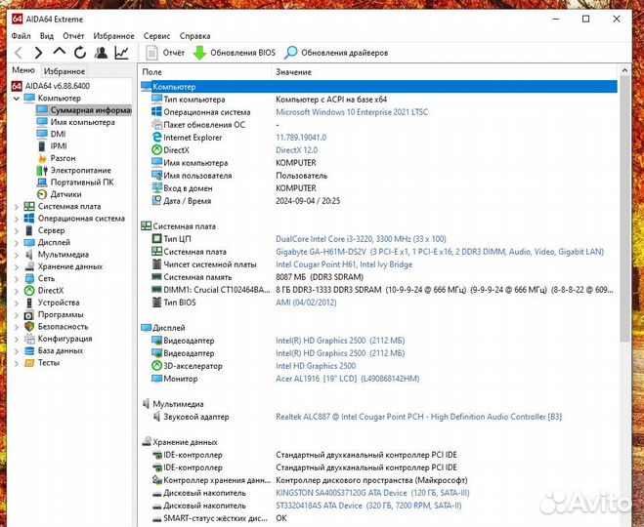This screenshot has width=644, height=527.
Task: Open Microsoft Windows 10 Enterprise 2021 LTSC link
Action: click(x=352, y=112)
